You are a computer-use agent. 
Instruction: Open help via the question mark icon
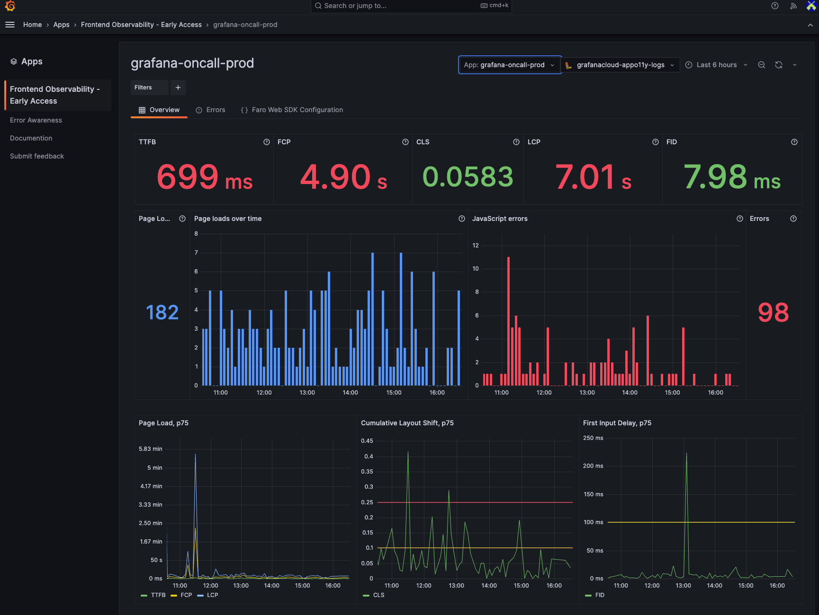(774, 6)
